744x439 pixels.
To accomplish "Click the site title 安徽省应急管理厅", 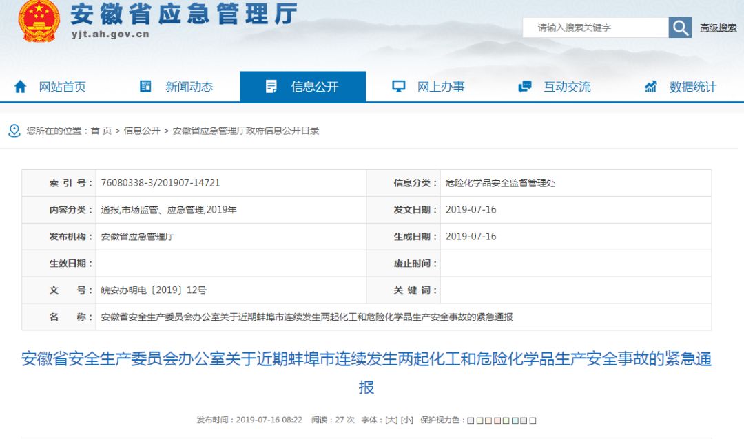I will point(184,13).
